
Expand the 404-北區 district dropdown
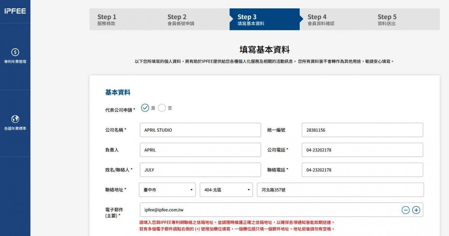tap(226, 190)
